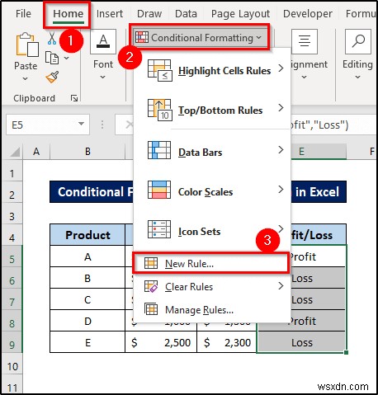
Task: Click the Copy icon
Action: click(x=52, y=58)
